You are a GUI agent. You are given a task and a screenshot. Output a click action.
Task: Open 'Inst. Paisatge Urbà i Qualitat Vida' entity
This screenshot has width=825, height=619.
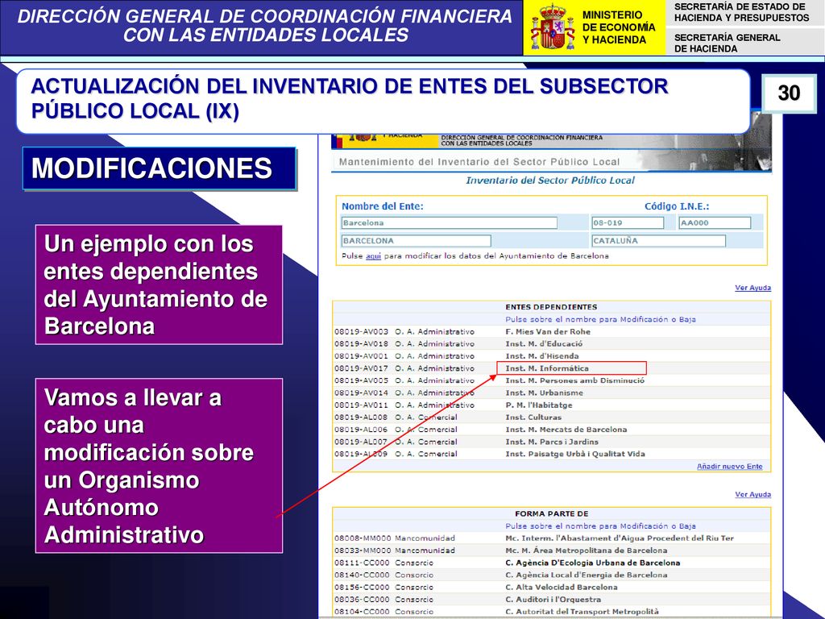tap(575, 454)
